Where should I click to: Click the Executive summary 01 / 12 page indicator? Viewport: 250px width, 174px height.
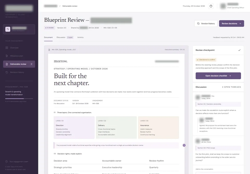(174, 50)
